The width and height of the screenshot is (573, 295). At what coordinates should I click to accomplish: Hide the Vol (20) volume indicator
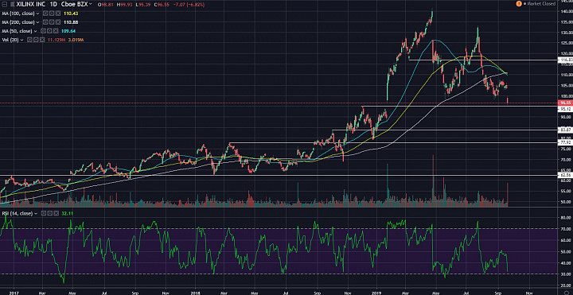29,40
